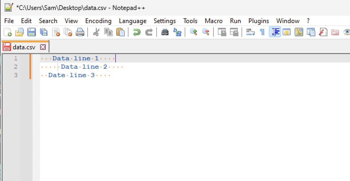
Task: Paste clipboard contents using toolbar icon
Action: pyautogui.click(x=121, y=32)
